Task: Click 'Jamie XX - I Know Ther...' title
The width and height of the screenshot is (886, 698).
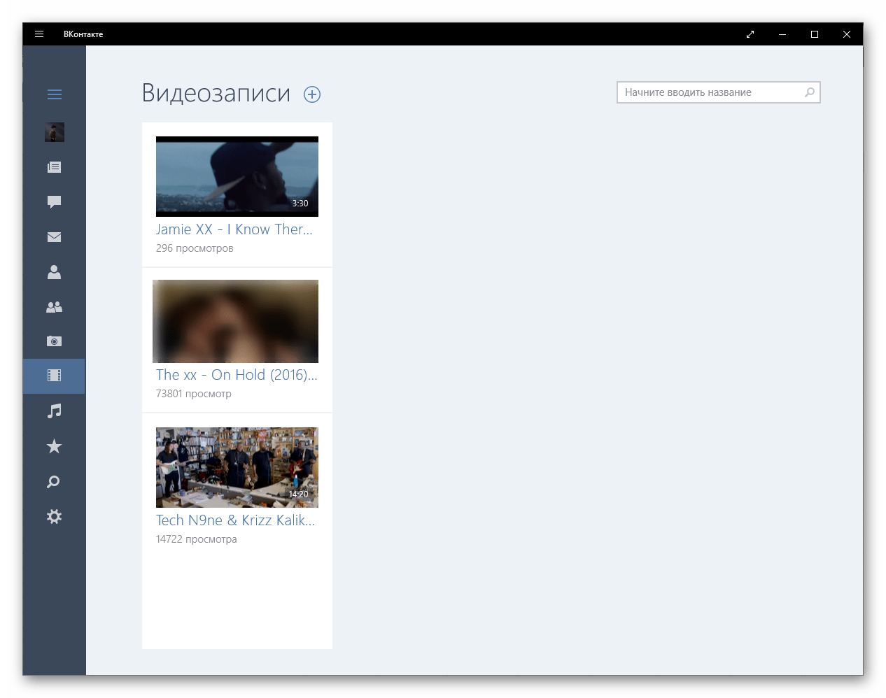Action: 234,229
